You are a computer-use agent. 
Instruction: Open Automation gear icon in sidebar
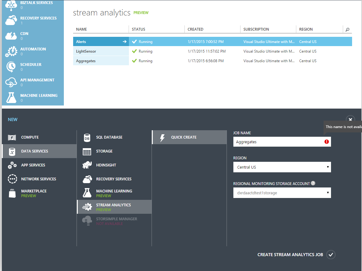click(11, 51)
